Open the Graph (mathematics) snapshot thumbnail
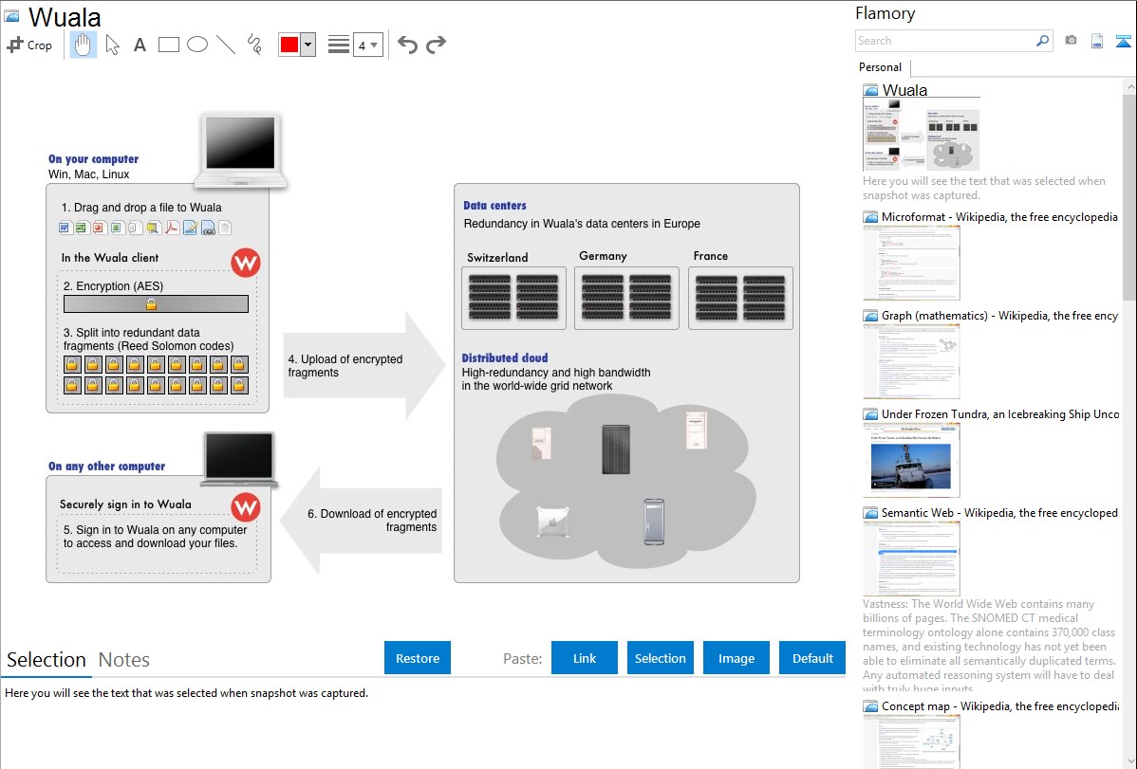 [911, 361]
